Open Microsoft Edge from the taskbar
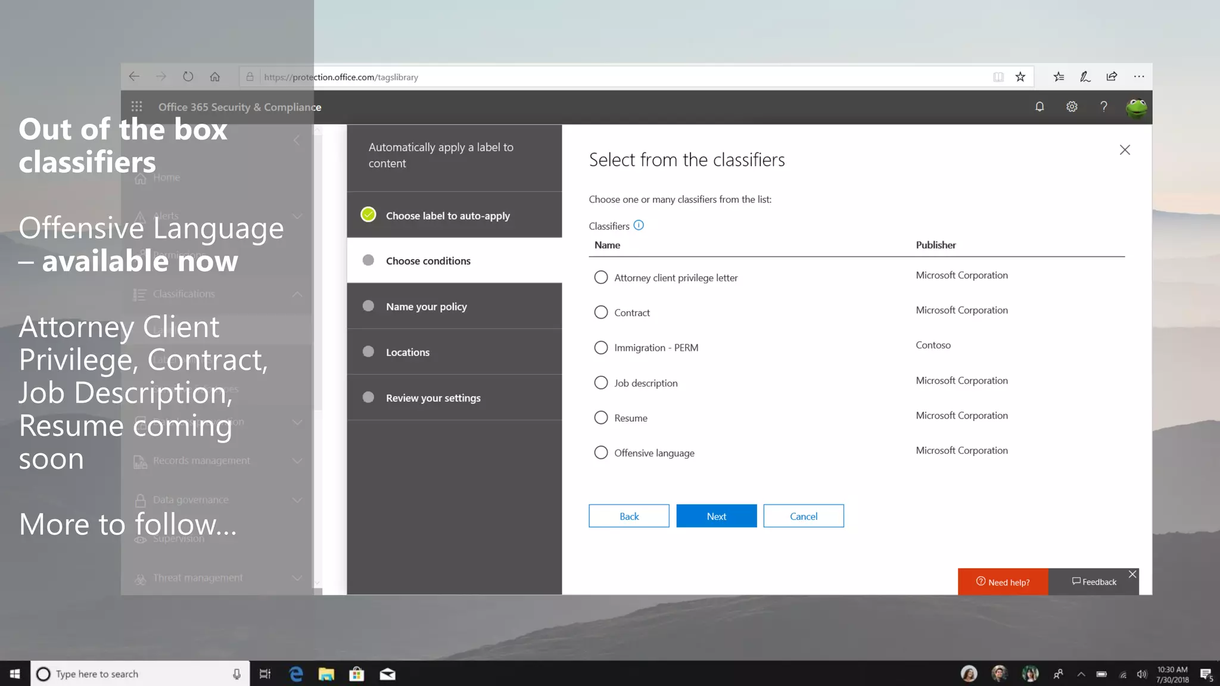This screenshot has height=686, width=1220. (296, 673)
